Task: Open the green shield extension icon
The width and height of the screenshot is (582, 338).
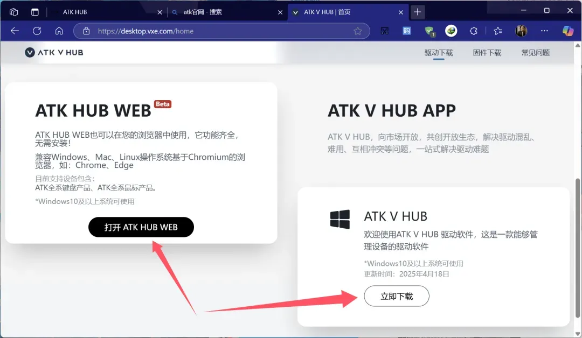Action: pyautogui.click(x=429, y=31)
